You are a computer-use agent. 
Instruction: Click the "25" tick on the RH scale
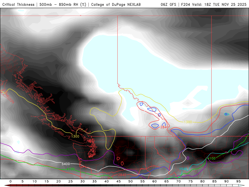71,181
